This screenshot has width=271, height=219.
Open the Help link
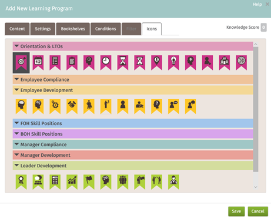coord(257,4)
